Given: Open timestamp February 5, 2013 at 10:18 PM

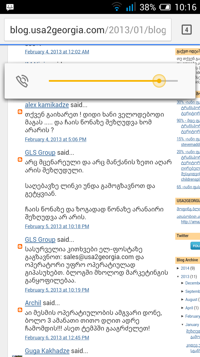Looking at the screenshot, I should 57,226.
